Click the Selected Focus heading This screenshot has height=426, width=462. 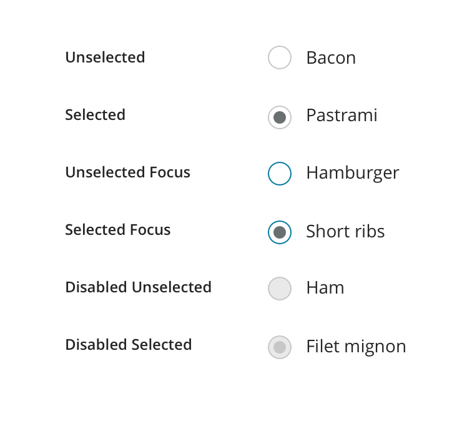(x=118, y=230)
